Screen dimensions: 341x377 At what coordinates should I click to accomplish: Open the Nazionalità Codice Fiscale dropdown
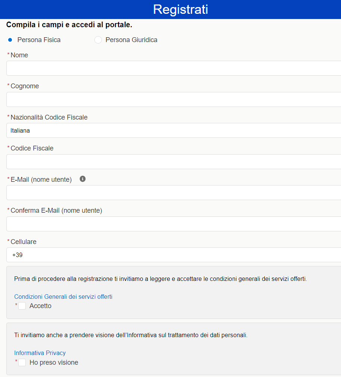[173, 131]
